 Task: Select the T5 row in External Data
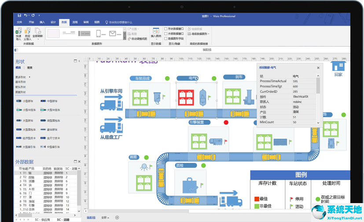46,189
